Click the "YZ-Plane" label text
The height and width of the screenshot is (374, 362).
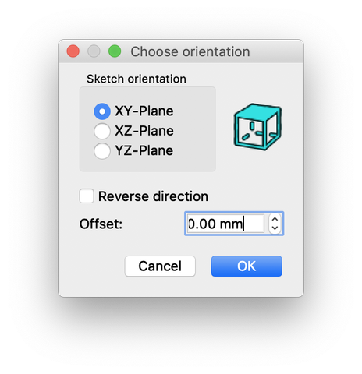pyautogui.click(x=144, y=150)
